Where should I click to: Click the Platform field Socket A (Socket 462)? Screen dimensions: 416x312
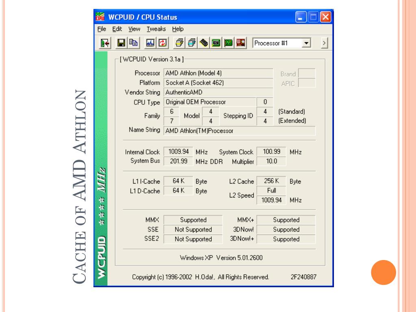[218, 83]
